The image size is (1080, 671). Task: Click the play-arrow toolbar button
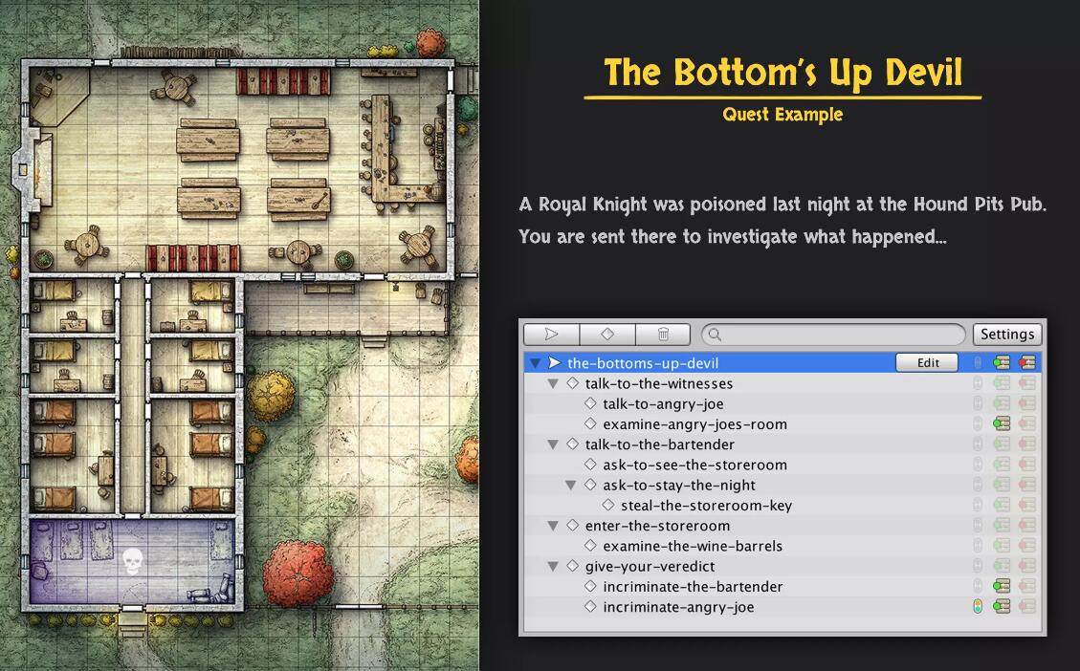click(x=551, y=335)
